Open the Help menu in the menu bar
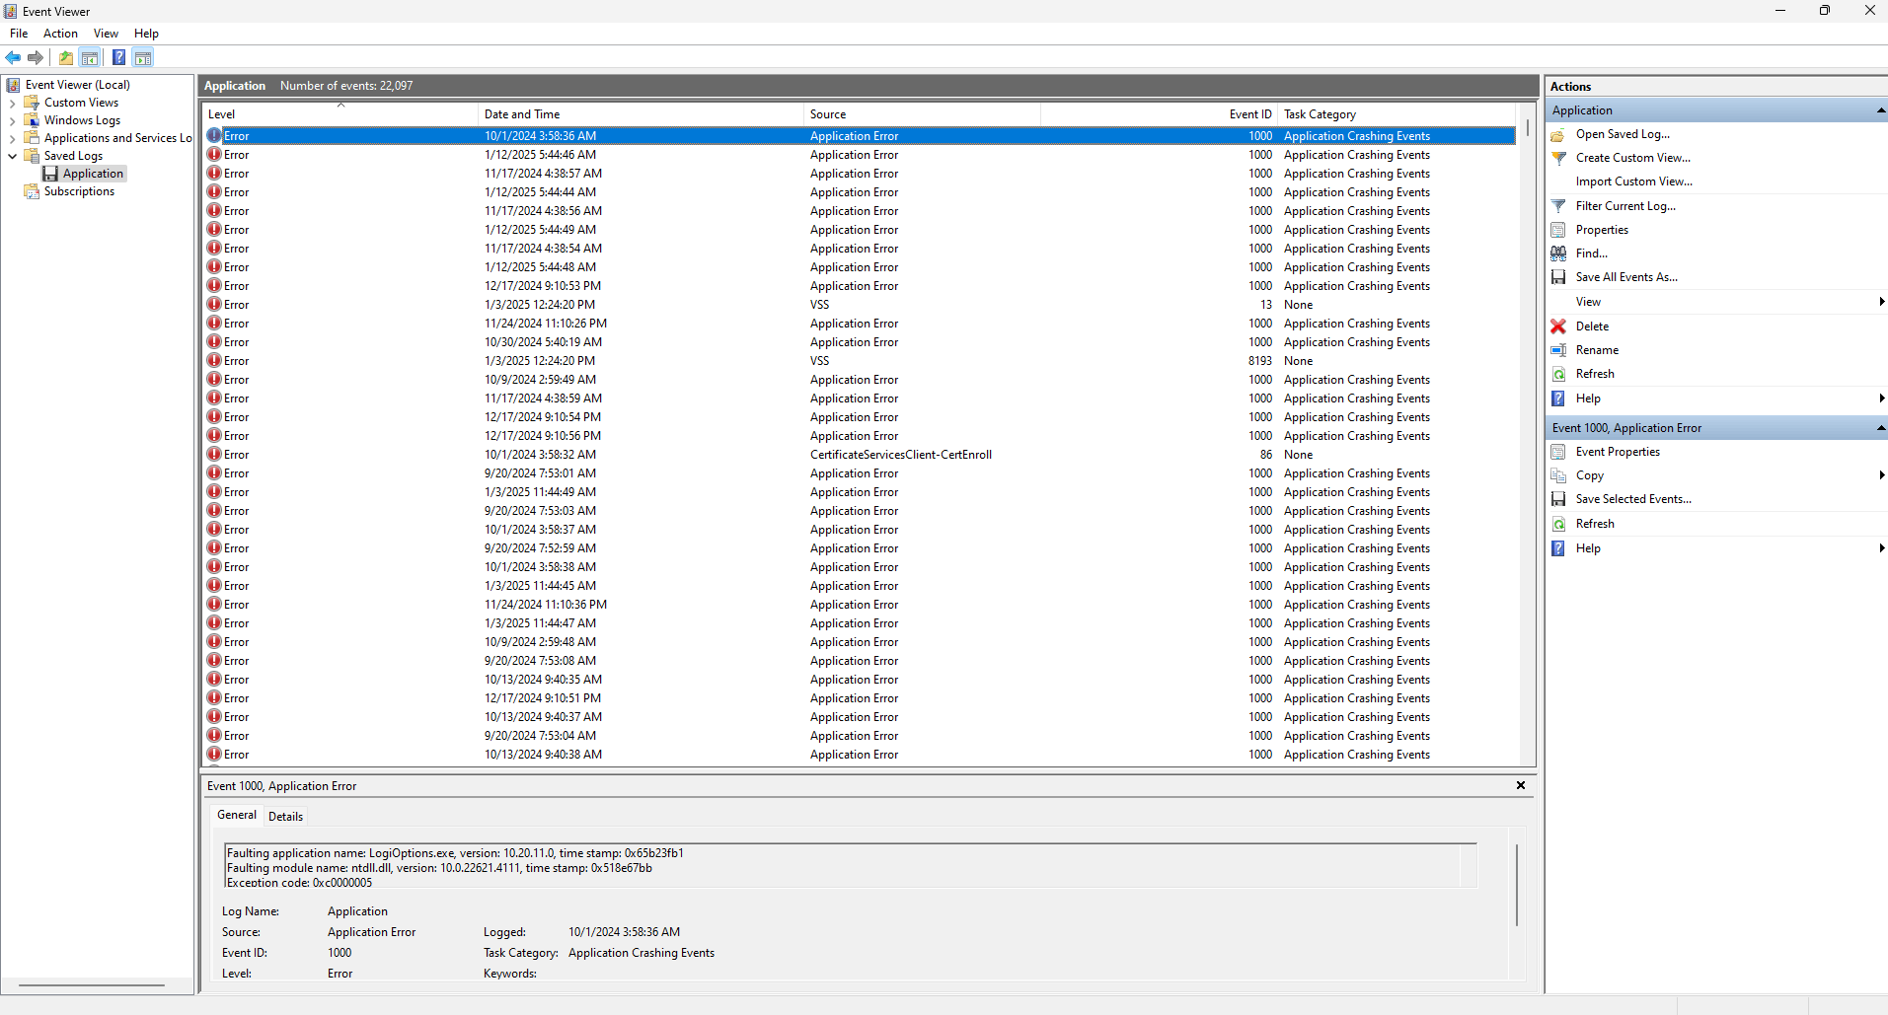This screenshot has width=1888, height=1015. (146, 34)
